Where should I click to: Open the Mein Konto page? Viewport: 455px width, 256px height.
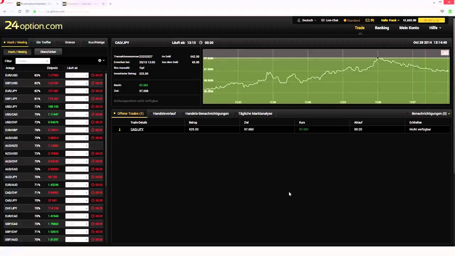click(409, 28)
